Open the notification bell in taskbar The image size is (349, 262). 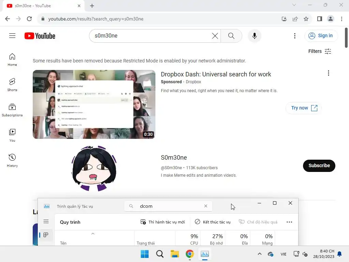(x=340, y=254)
